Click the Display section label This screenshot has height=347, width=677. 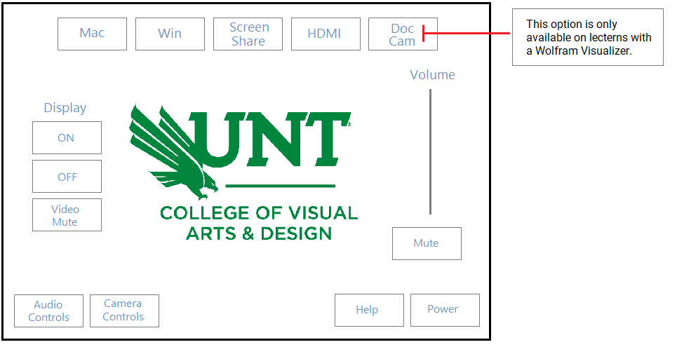(x=65, y=108)
